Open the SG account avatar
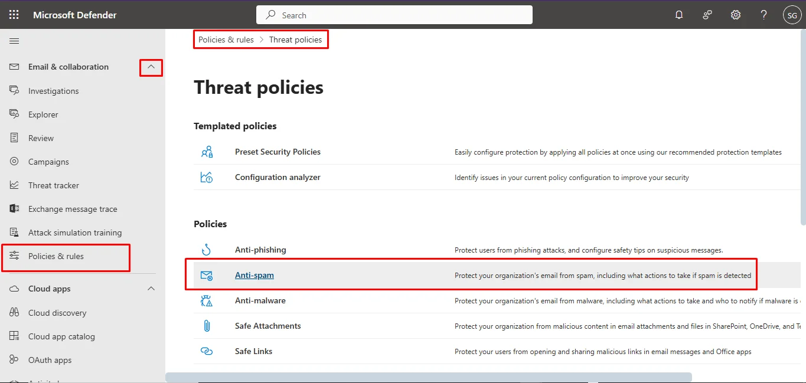Screen dimensions: 806x383 (792, 15)
